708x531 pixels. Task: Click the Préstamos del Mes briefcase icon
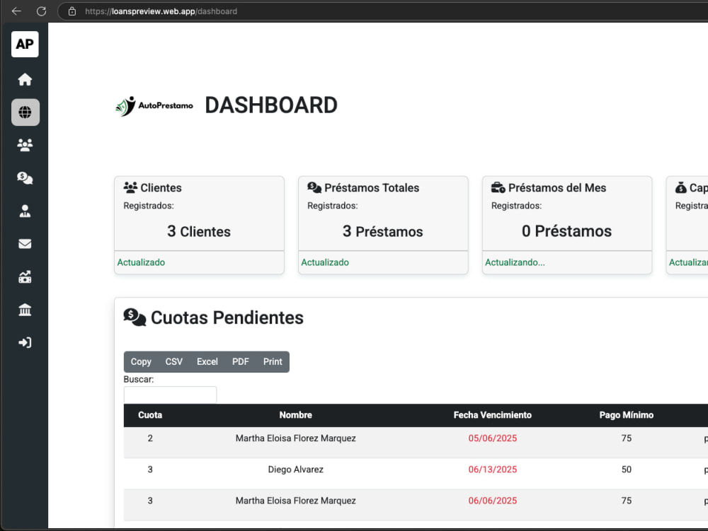pyautogui.click(x=498, y=187)
